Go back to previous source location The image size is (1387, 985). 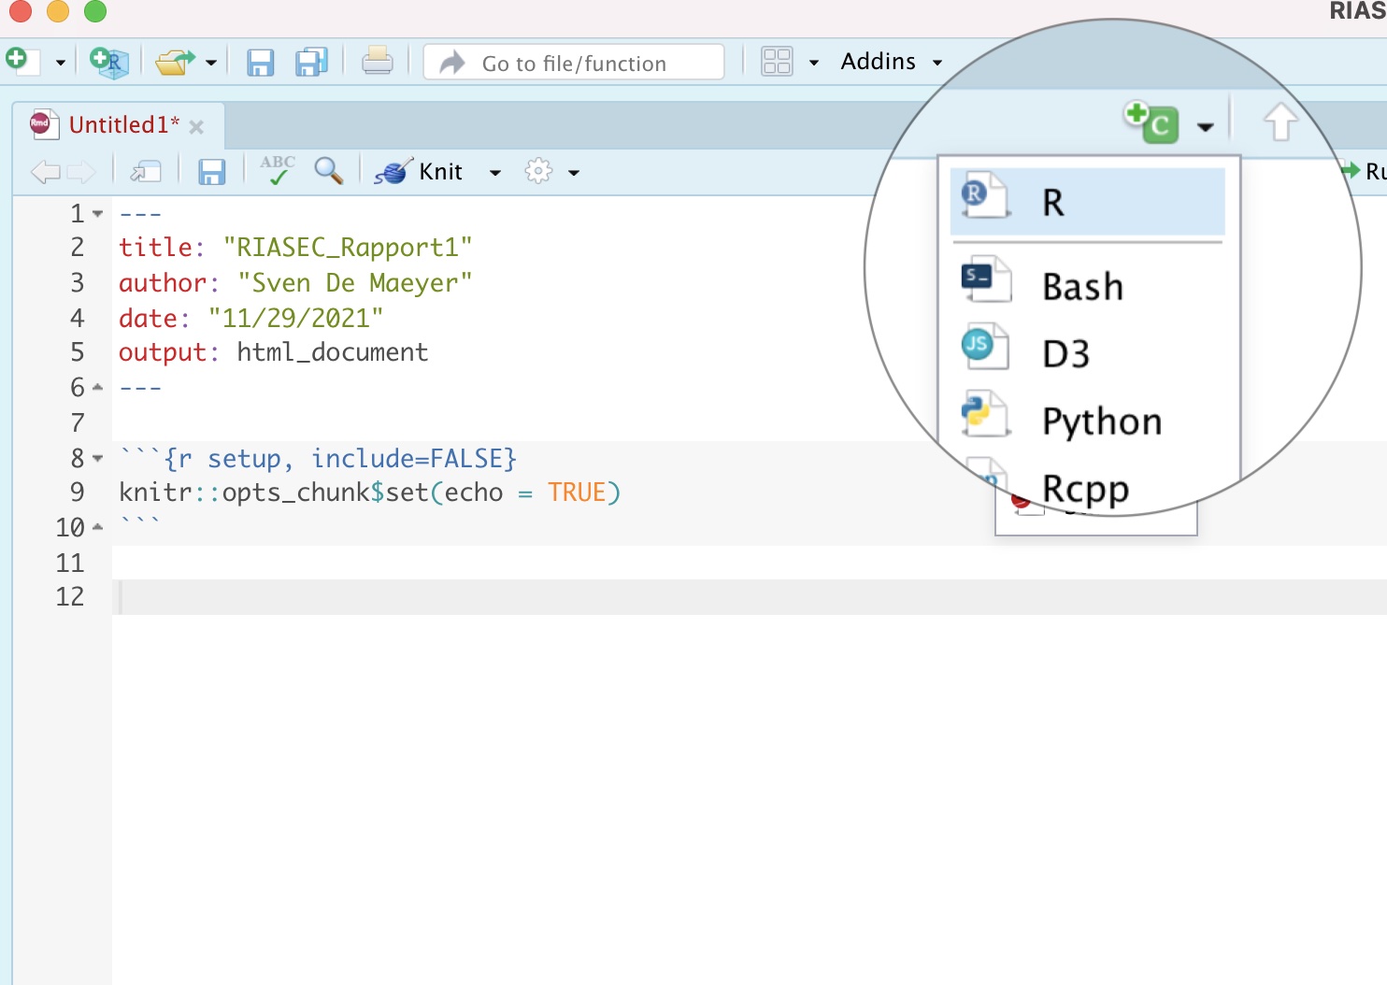pos(45,172)
